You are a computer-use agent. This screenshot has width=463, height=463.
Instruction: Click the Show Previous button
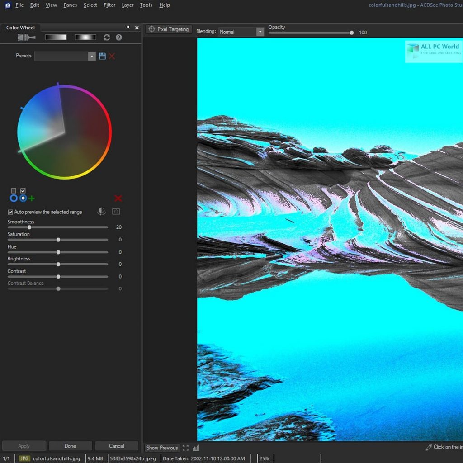click(162, 448)
